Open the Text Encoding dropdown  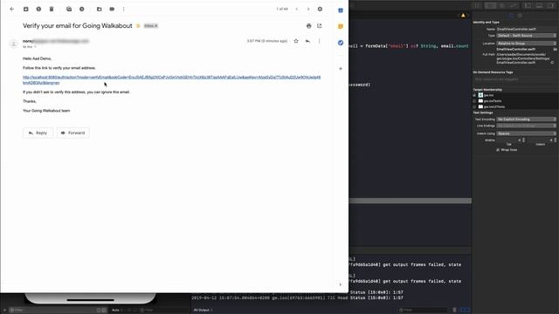pyautogui.click(x=526, y=119)
